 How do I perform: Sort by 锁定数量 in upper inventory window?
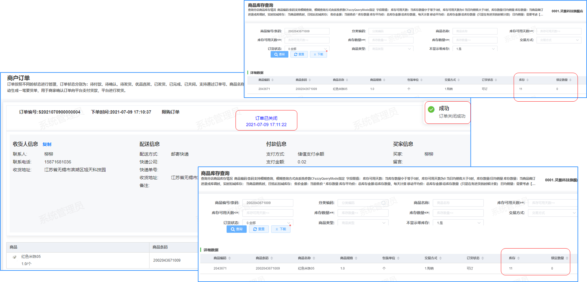(x=570, y=80)
